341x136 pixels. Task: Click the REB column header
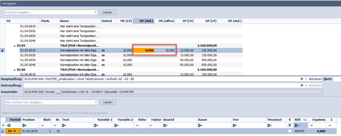tap(297, 120)
